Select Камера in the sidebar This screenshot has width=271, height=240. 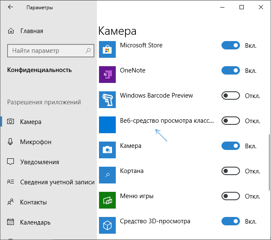[48, 121]
